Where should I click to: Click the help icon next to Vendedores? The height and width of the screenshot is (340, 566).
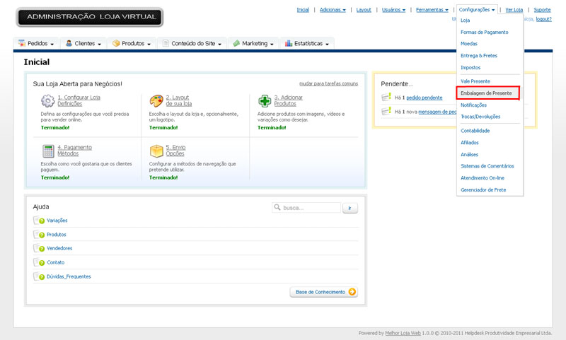tap(39, 248)
